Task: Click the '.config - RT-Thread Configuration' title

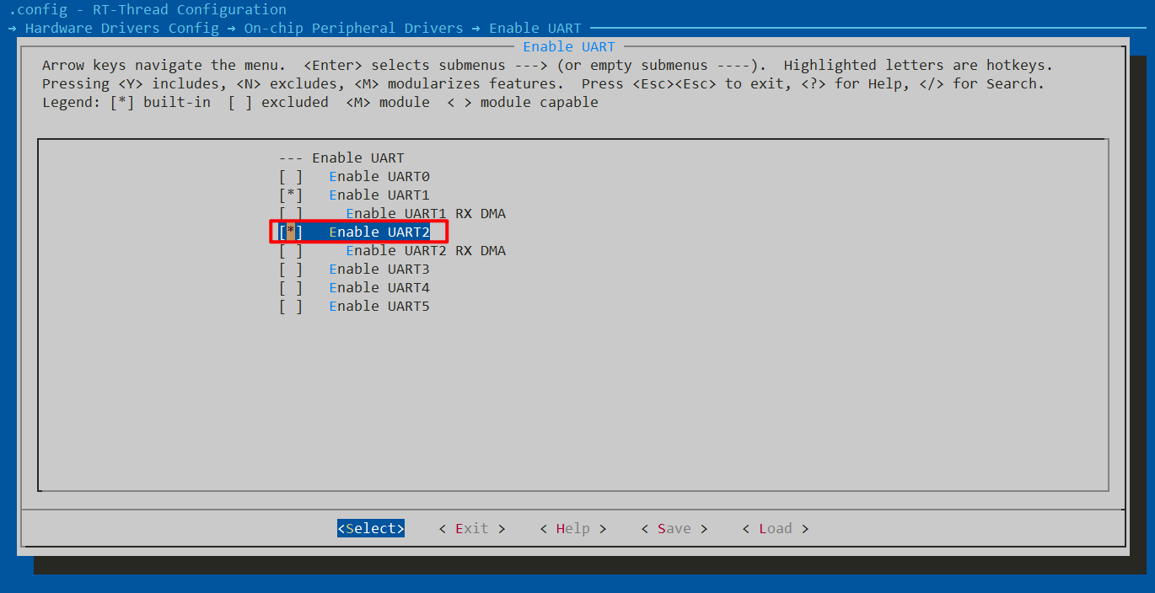Action: click(148, 9)
